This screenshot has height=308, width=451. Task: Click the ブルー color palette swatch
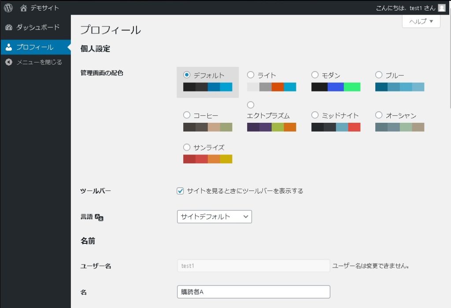[399, 87]
